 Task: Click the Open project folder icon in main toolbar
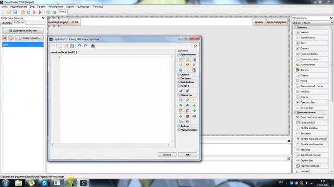click(9, 12)
